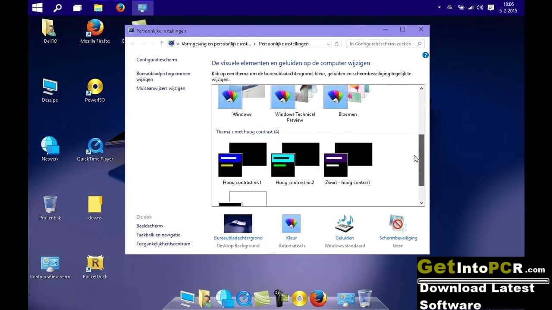The width and height of the screenshot is (552, 310).
Task: Open the Action Center notifications icon
Action: tap(491, 7)
